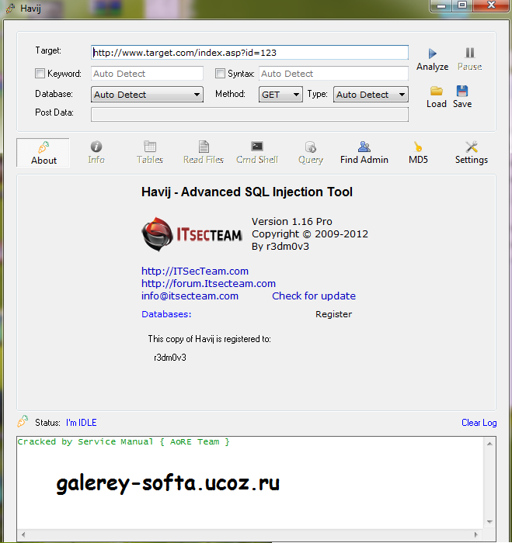
Task: Click the Clear Log link
Action: [479, 423]
